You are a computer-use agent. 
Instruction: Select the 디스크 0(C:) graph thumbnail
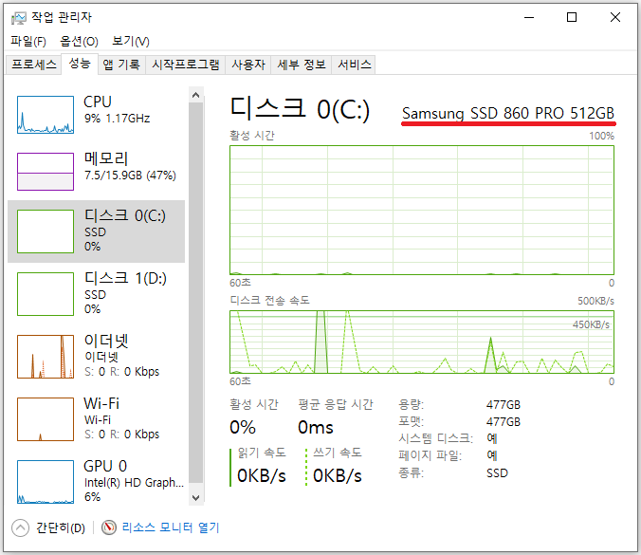point(46,231)
